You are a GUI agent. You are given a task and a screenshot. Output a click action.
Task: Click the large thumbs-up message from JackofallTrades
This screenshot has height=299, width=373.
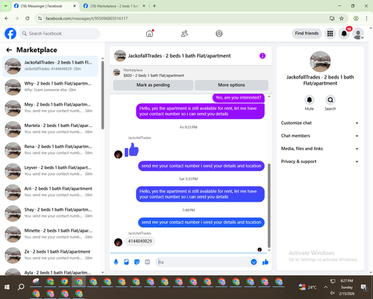pyautogui.click(x=131, y=149)
